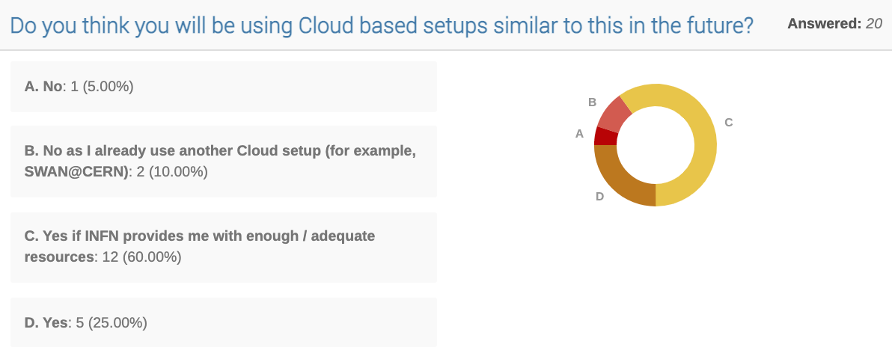892x350 pixels.
Task: Select the light red B donut segment
Action: [614, 114]
